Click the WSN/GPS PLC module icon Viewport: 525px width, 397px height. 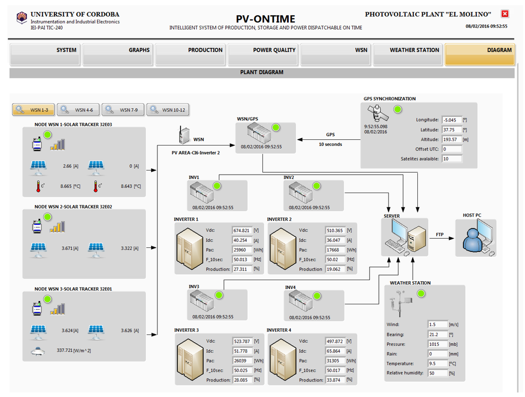click(x=259, y=134)
